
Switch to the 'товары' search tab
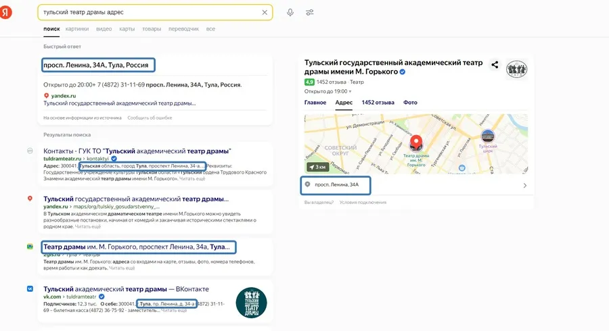tap(152, 28)
